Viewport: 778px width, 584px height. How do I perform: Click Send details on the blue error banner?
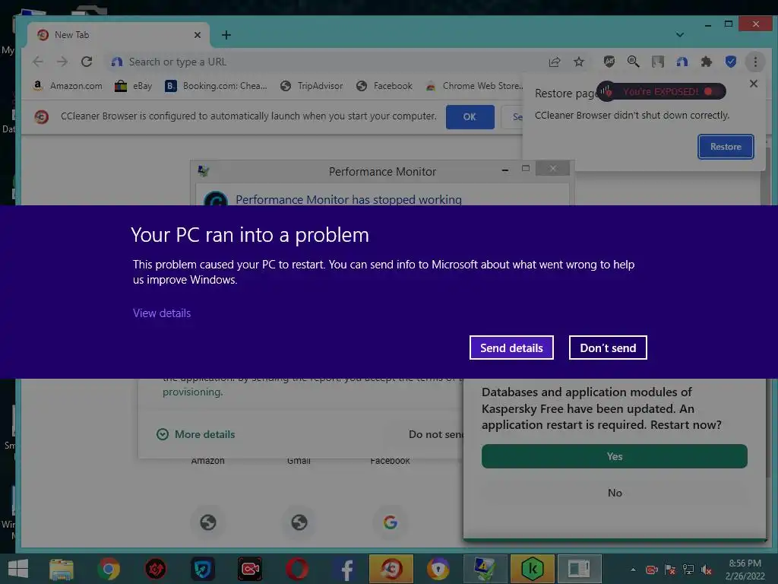(x=511, y=348)
